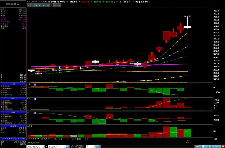Select the 10-minute timeframe button

click(x=36, y=5)
